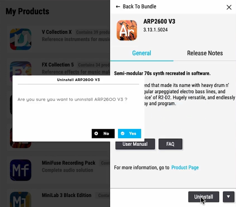The width and height of the screenshot is (236, 207).
Task: Follow the Product Page link
Action: [x=185, y=167]
